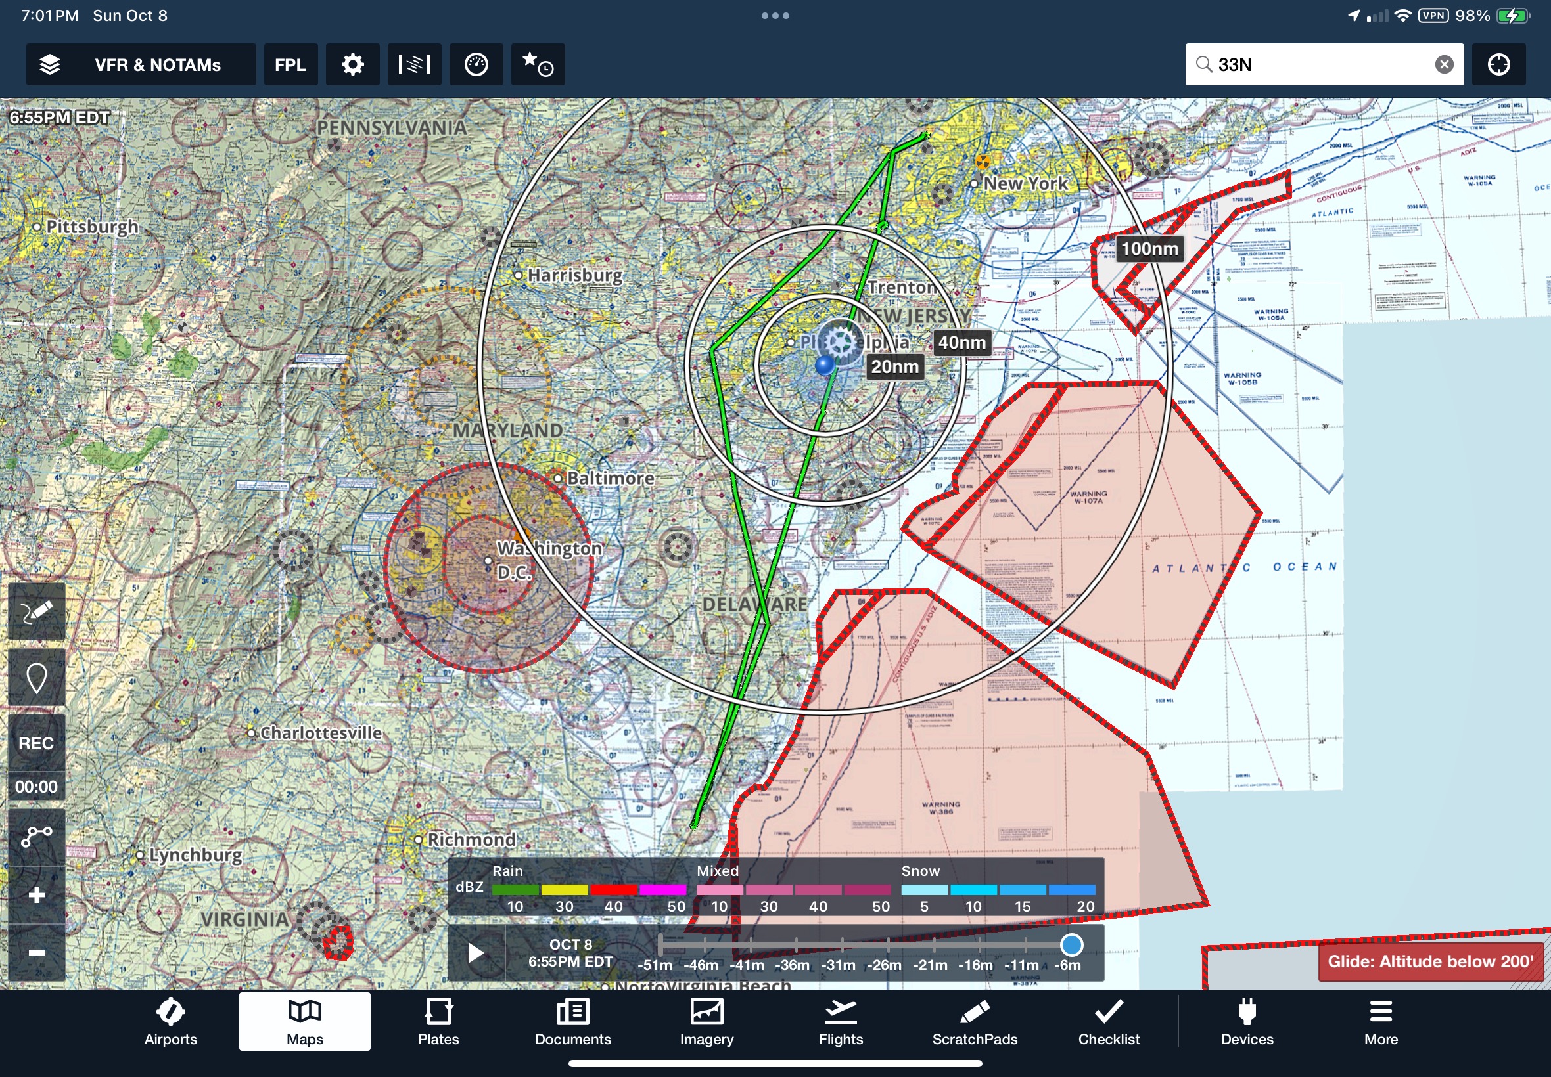
Task: Open favorites and recents star icon
Action: pos(538,65)
